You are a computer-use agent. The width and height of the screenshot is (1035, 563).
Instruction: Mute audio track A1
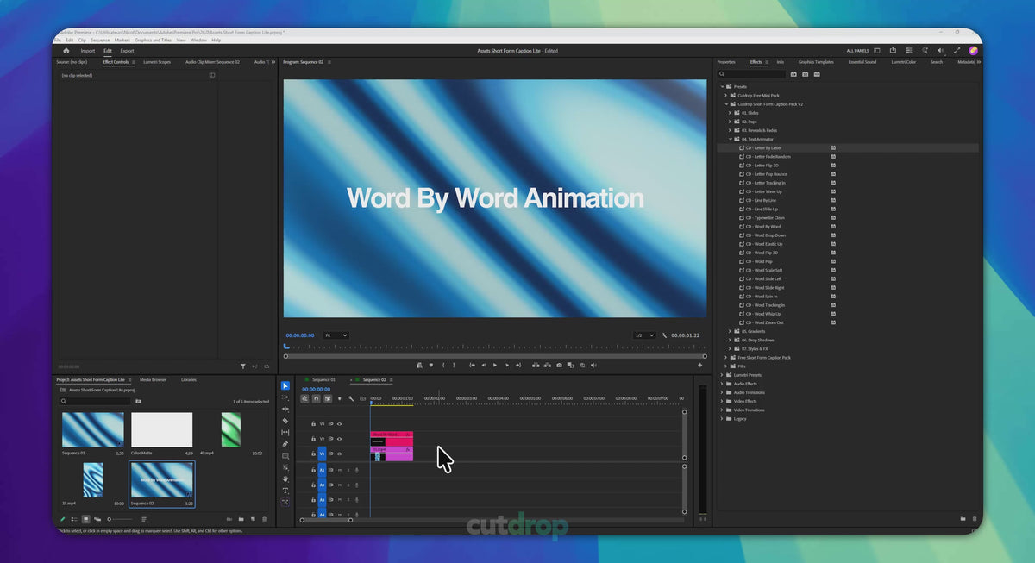point(340,470)
